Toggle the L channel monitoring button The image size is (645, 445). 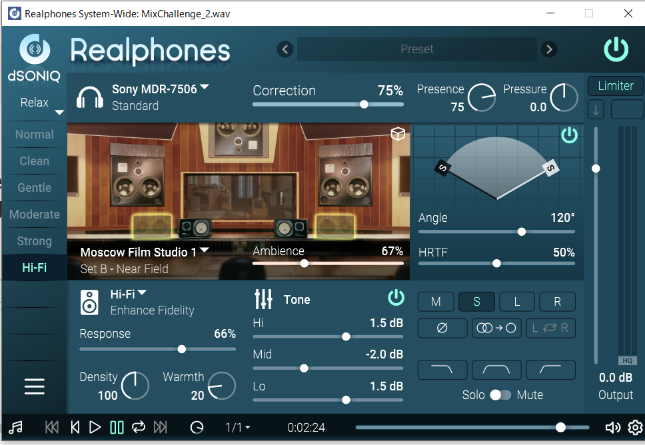coord(516,302)
